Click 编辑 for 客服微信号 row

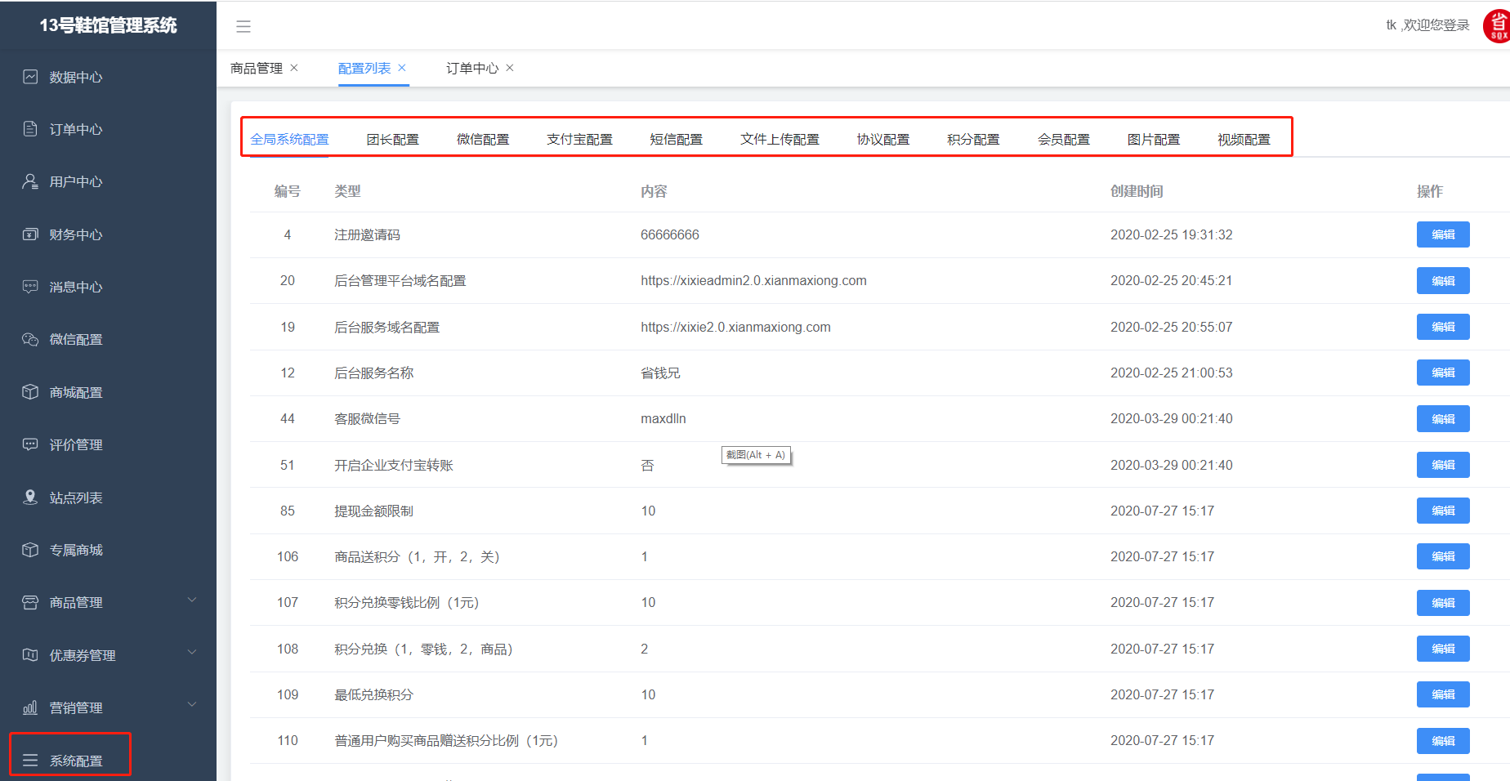point(1442,419)
